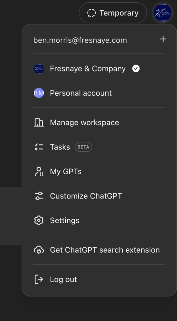177x321 pixels.
Task: Click the checkmark beside Fresnaye & Company
Action: click(x=136, y=69)
